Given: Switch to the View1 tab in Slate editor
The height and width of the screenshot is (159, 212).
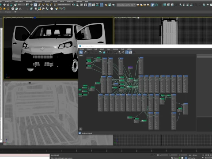Looking at the screenshot, I should pyautogui.click(x=81, y=56).
